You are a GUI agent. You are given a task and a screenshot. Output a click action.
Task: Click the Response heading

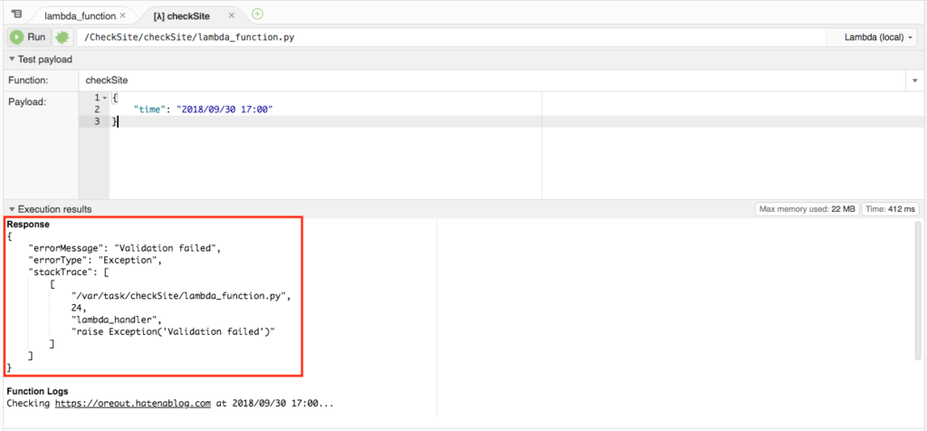[x=28, y=225]
